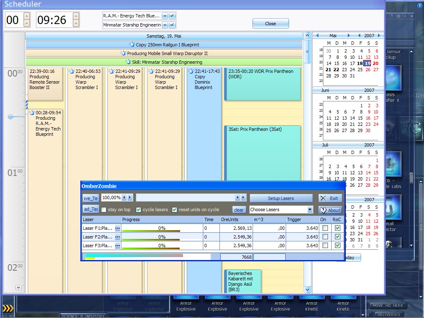This screenshot has height=318, width=424.
Task: Toggle reset units on cycle checkbox
Action: [x=174, y=210]
